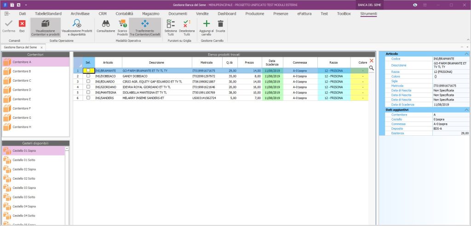This screenshot has height=226, width=471.
Task: Select Contenitore F
Action: pyautogui.click(x=36, y=108)
